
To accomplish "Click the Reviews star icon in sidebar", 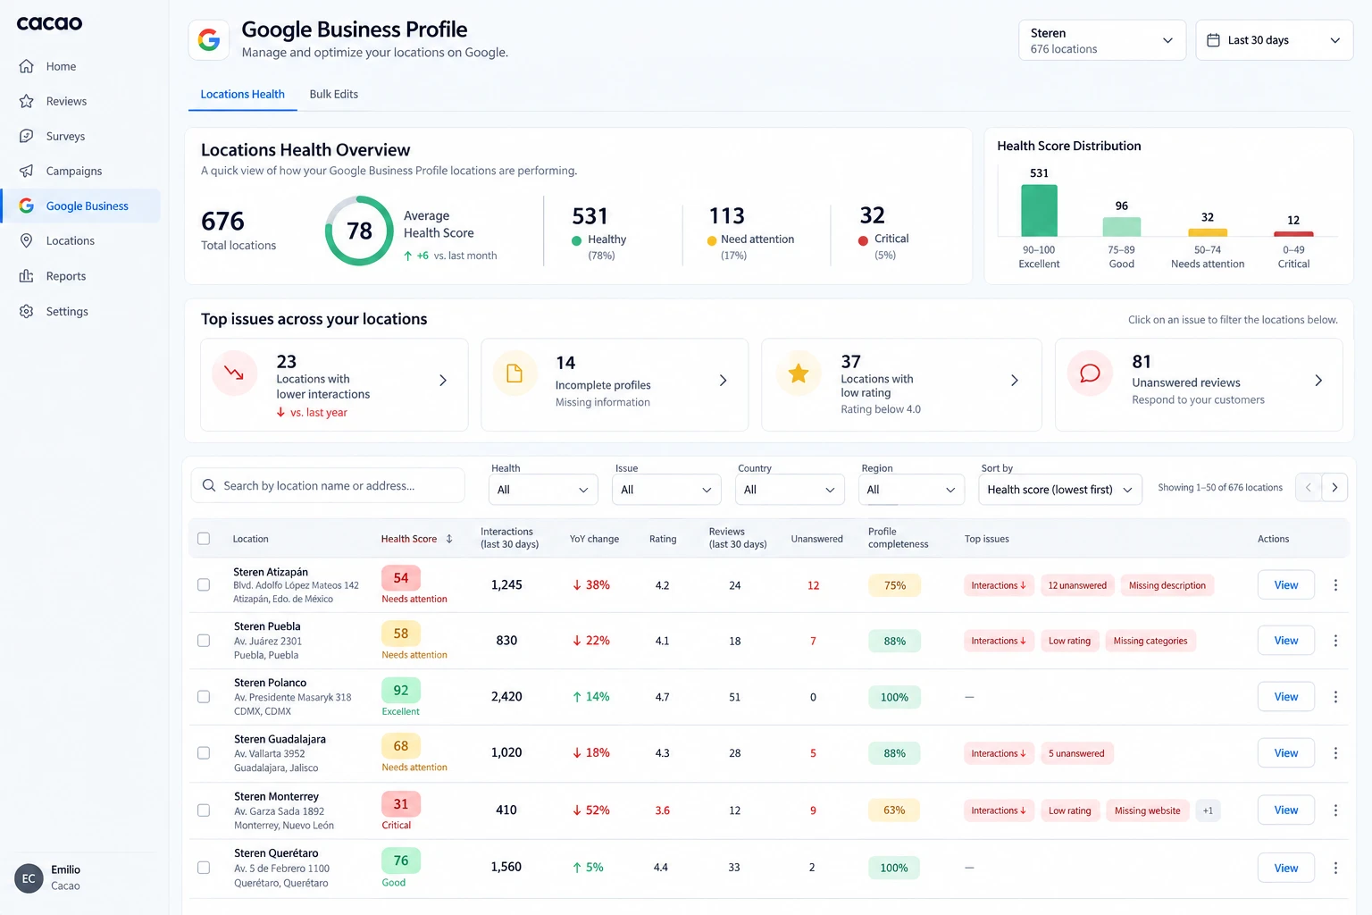I will [27, 101].
